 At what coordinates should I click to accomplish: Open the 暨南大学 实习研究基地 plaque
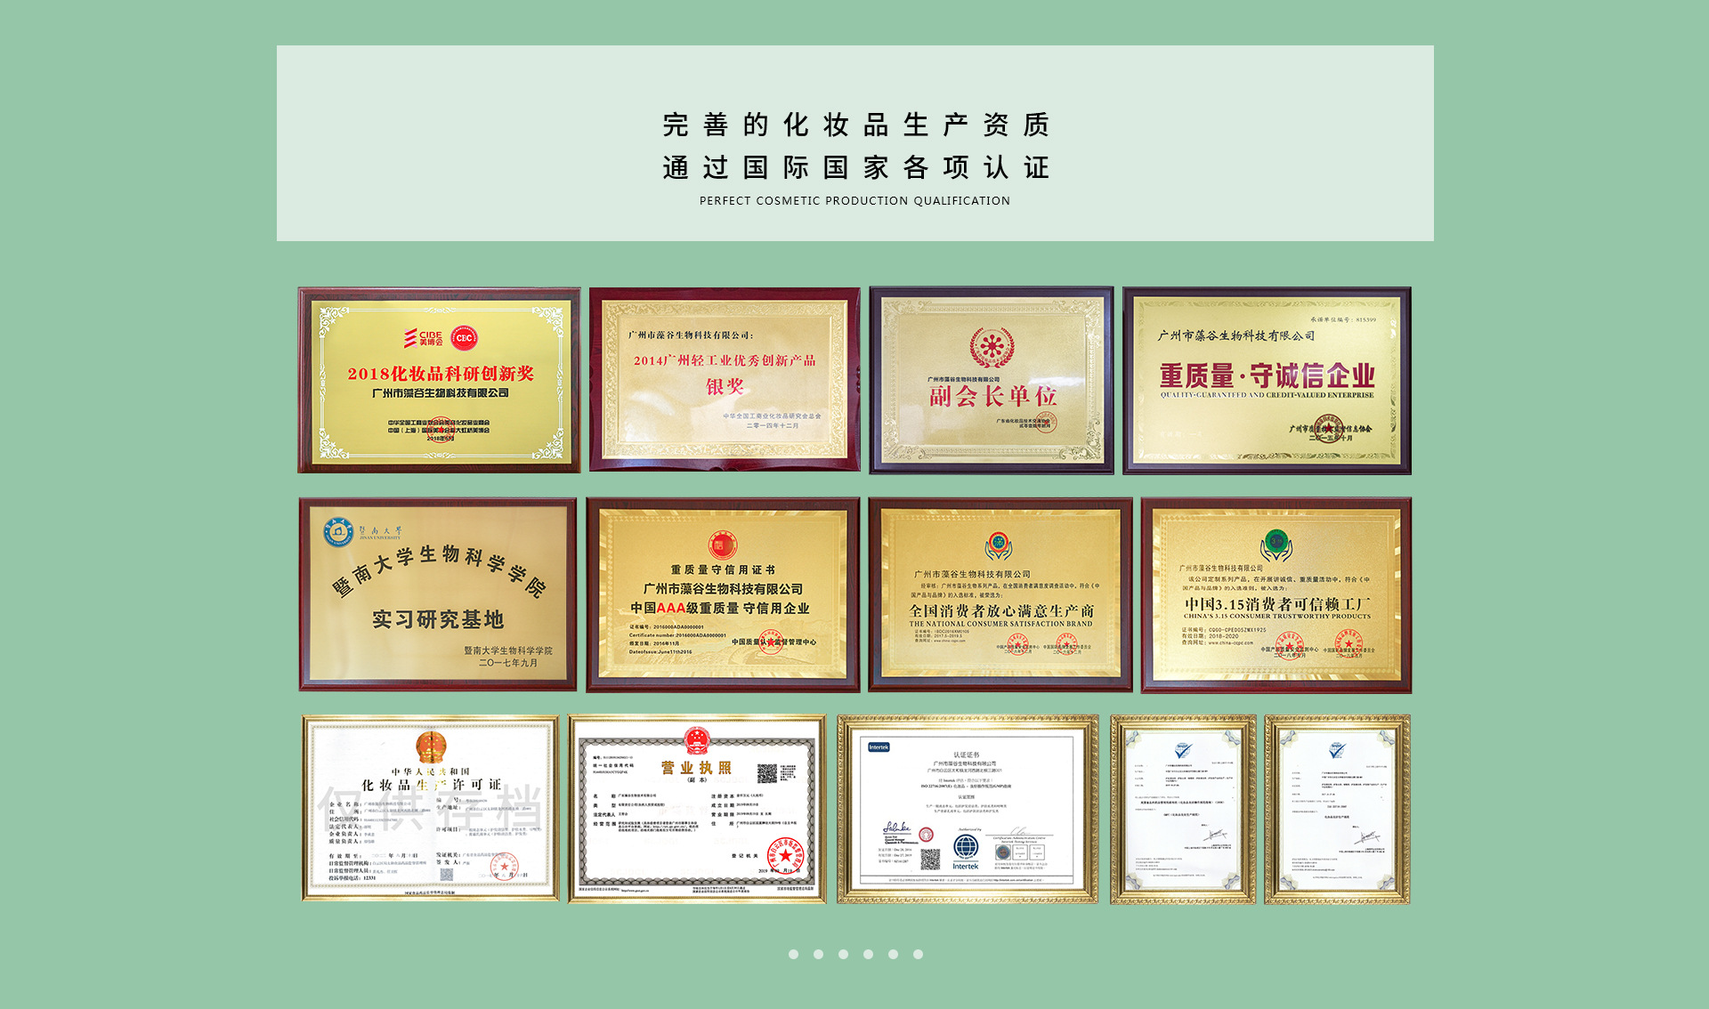click(x=437, y=594)
